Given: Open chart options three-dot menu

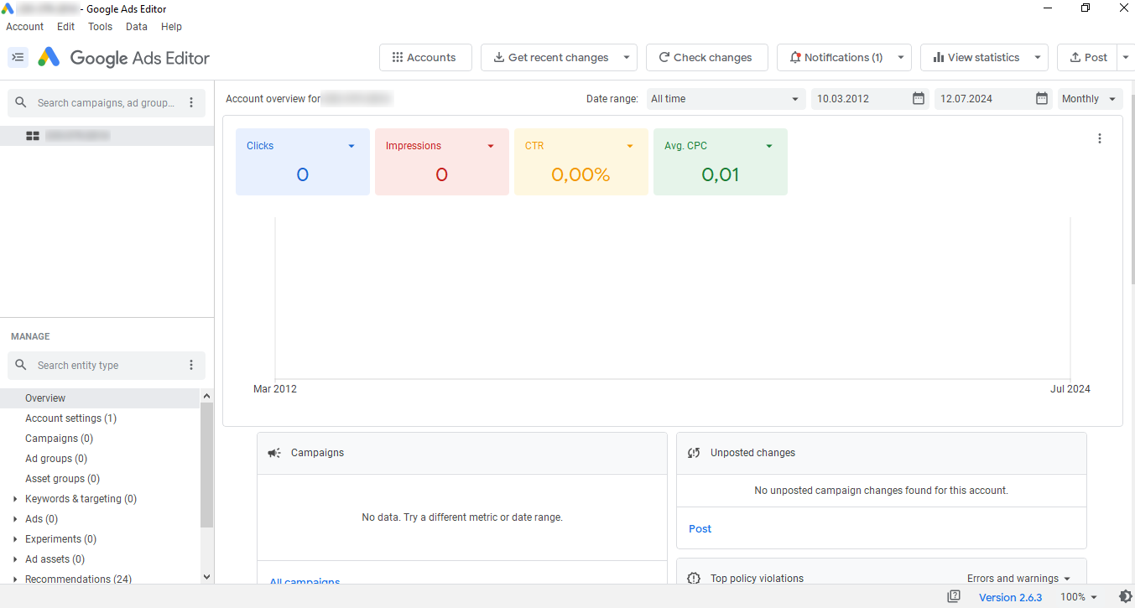Looking at the screenshot, I should pos(1100,139).
